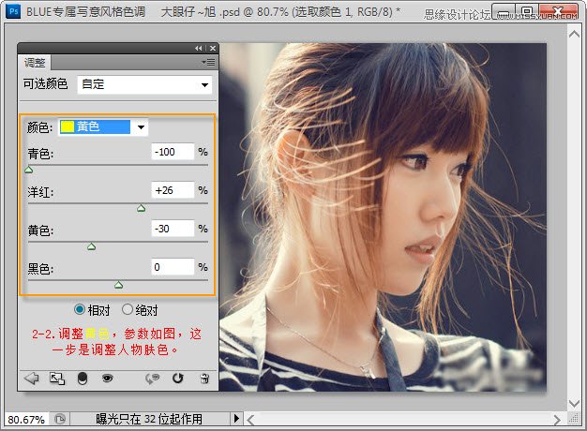Expand status bar info arrow menu
This screenshot has height=431, width=587.
(x=236, y=419)
